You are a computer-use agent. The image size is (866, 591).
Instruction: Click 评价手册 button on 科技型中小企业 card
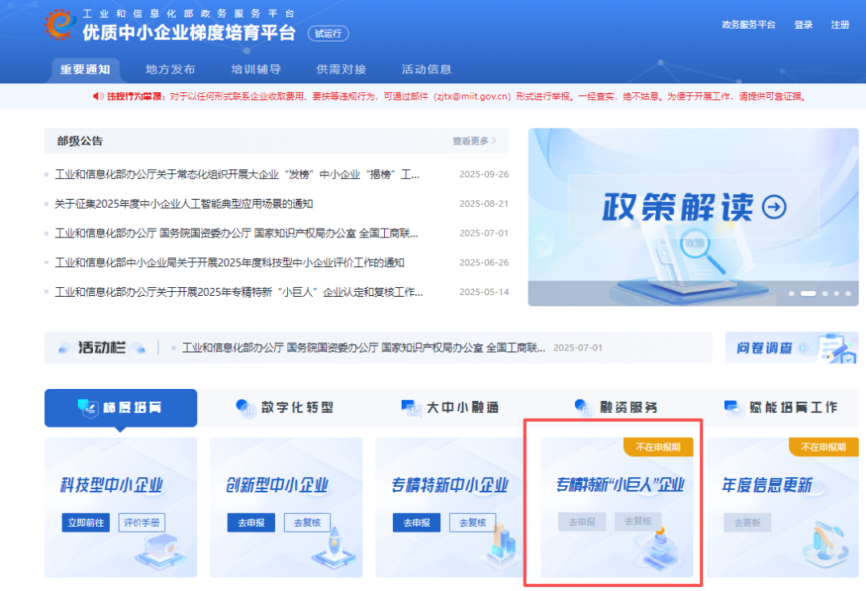[142, 523]
